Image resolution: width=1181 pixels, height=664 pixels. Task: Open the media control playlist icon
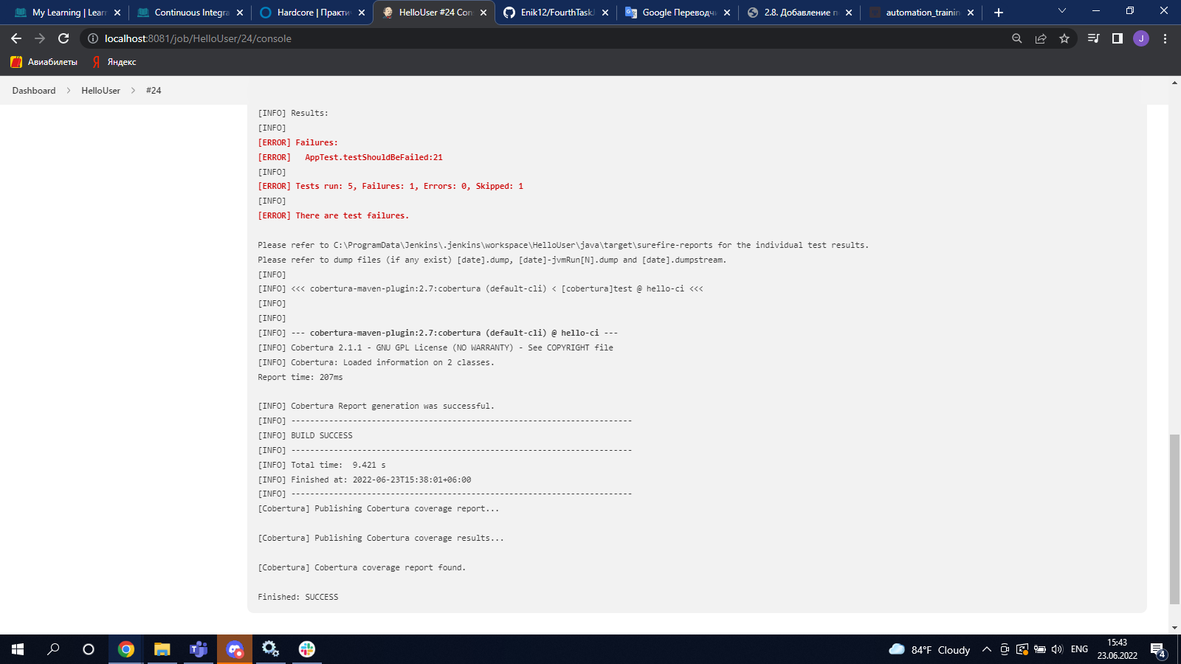1094,38
